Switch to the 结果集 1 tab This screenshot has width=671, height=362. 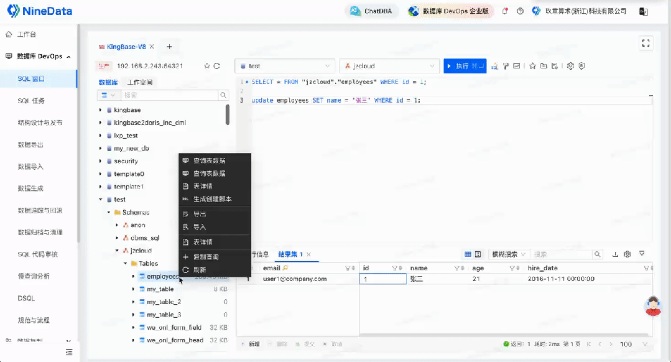coord(290,254)
